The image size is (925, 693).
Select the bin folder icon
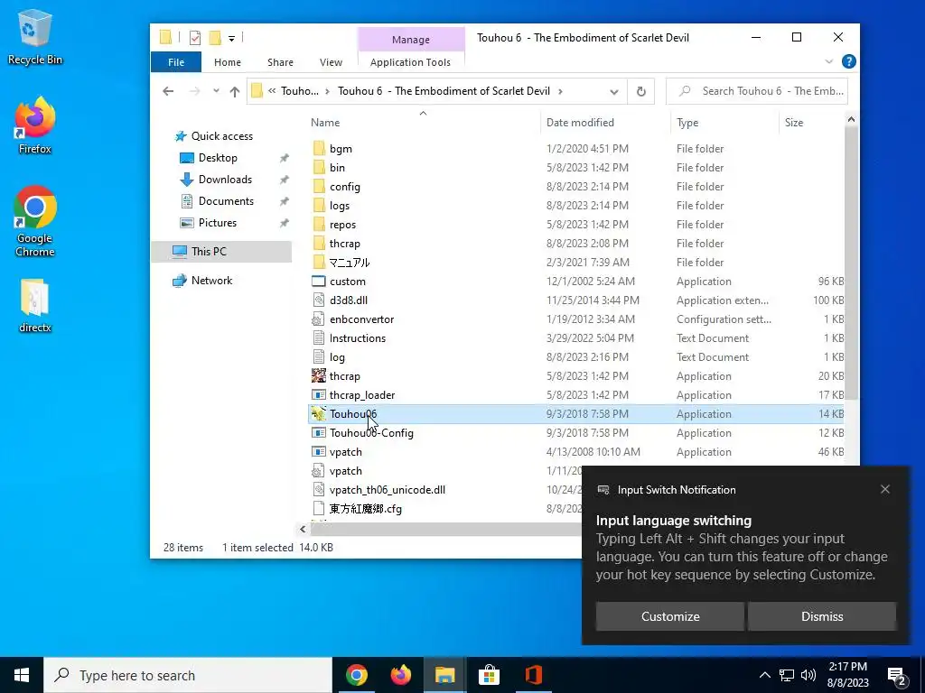319,167
